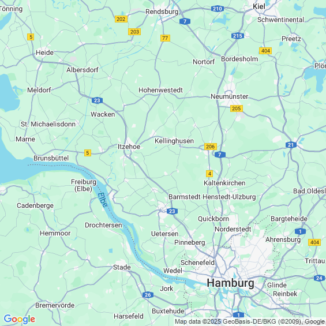The image size is (326, 326).
Task: Click the Google logo
Action: (x=20, y=319)
